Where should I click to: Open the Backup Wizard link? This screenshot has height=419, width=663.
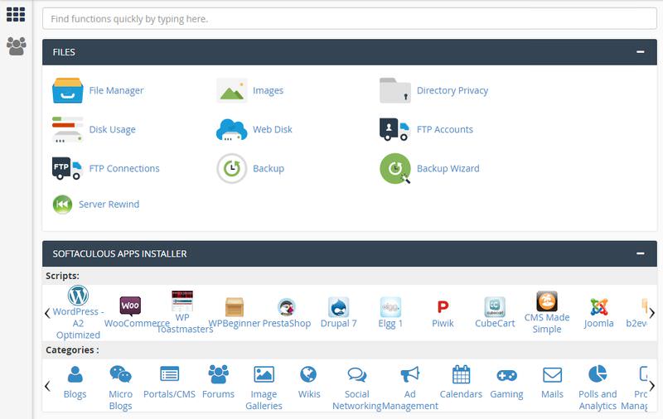click(x=448, y=169)
